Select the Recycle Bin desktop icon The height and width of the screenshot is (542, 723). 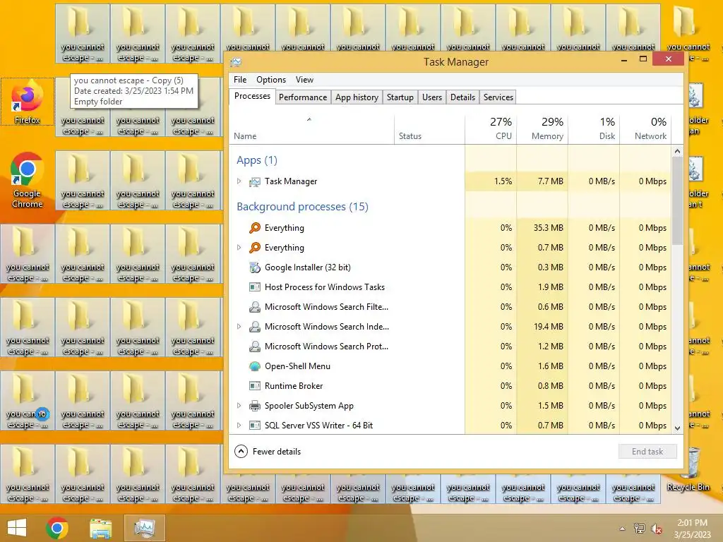pyautogui.click(x=688, y=469)
